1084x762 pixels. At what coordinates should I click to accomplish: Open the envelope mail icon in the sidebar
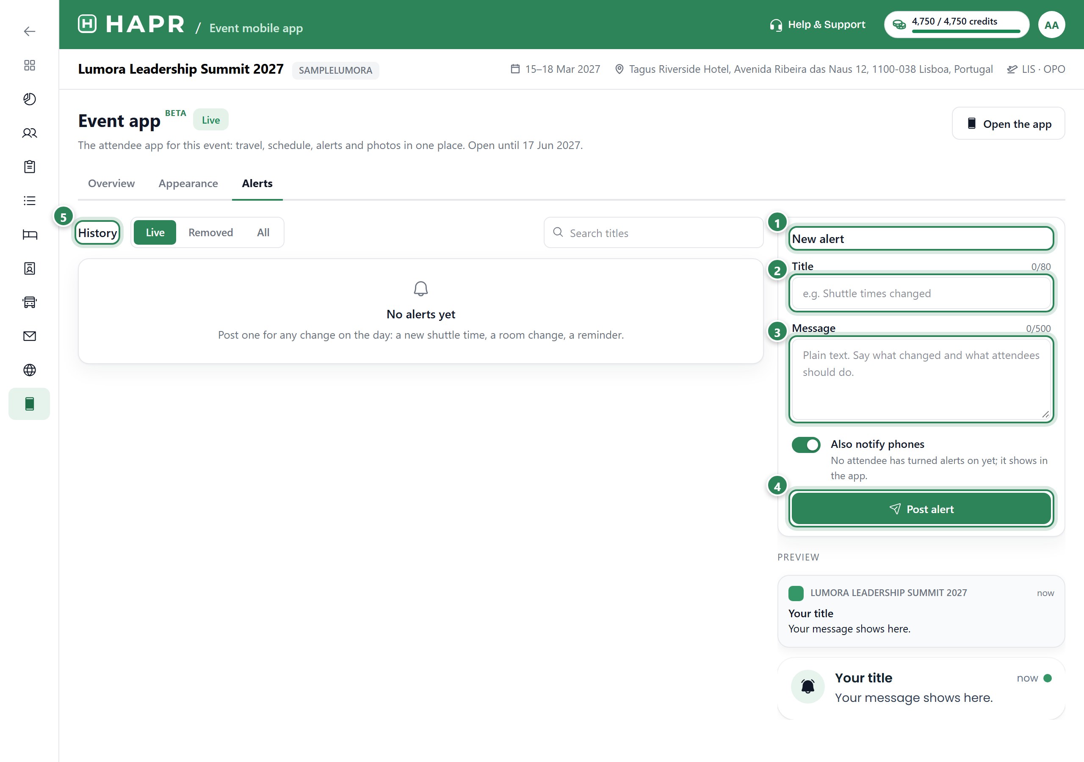tap(29, 336)
